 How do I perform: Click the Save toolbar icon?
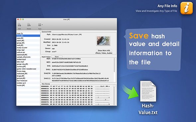click(40, 24)
